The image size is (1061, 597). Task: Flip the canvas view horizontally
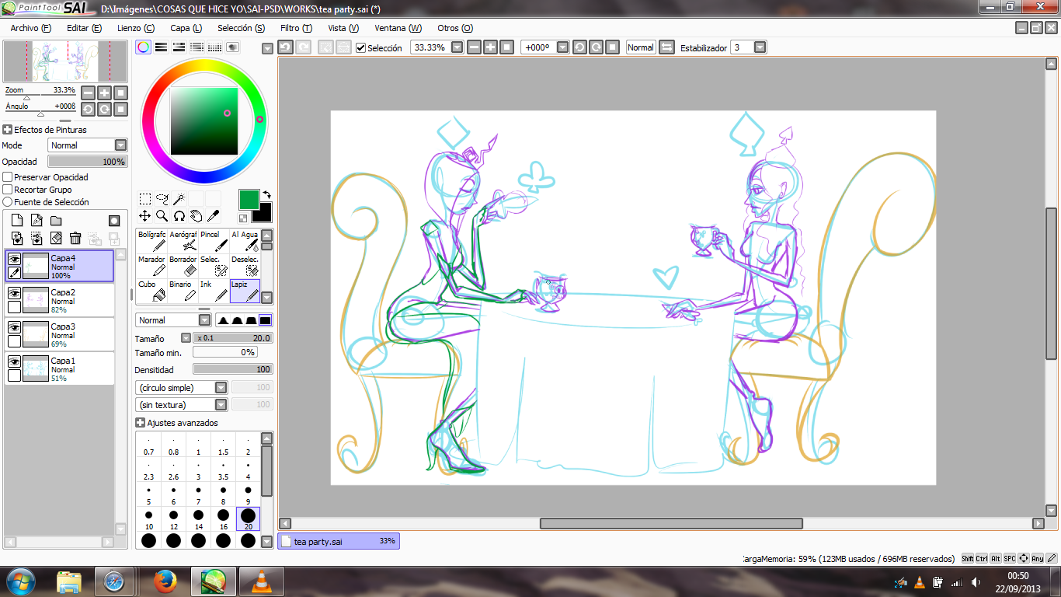(x=667, y=47)
